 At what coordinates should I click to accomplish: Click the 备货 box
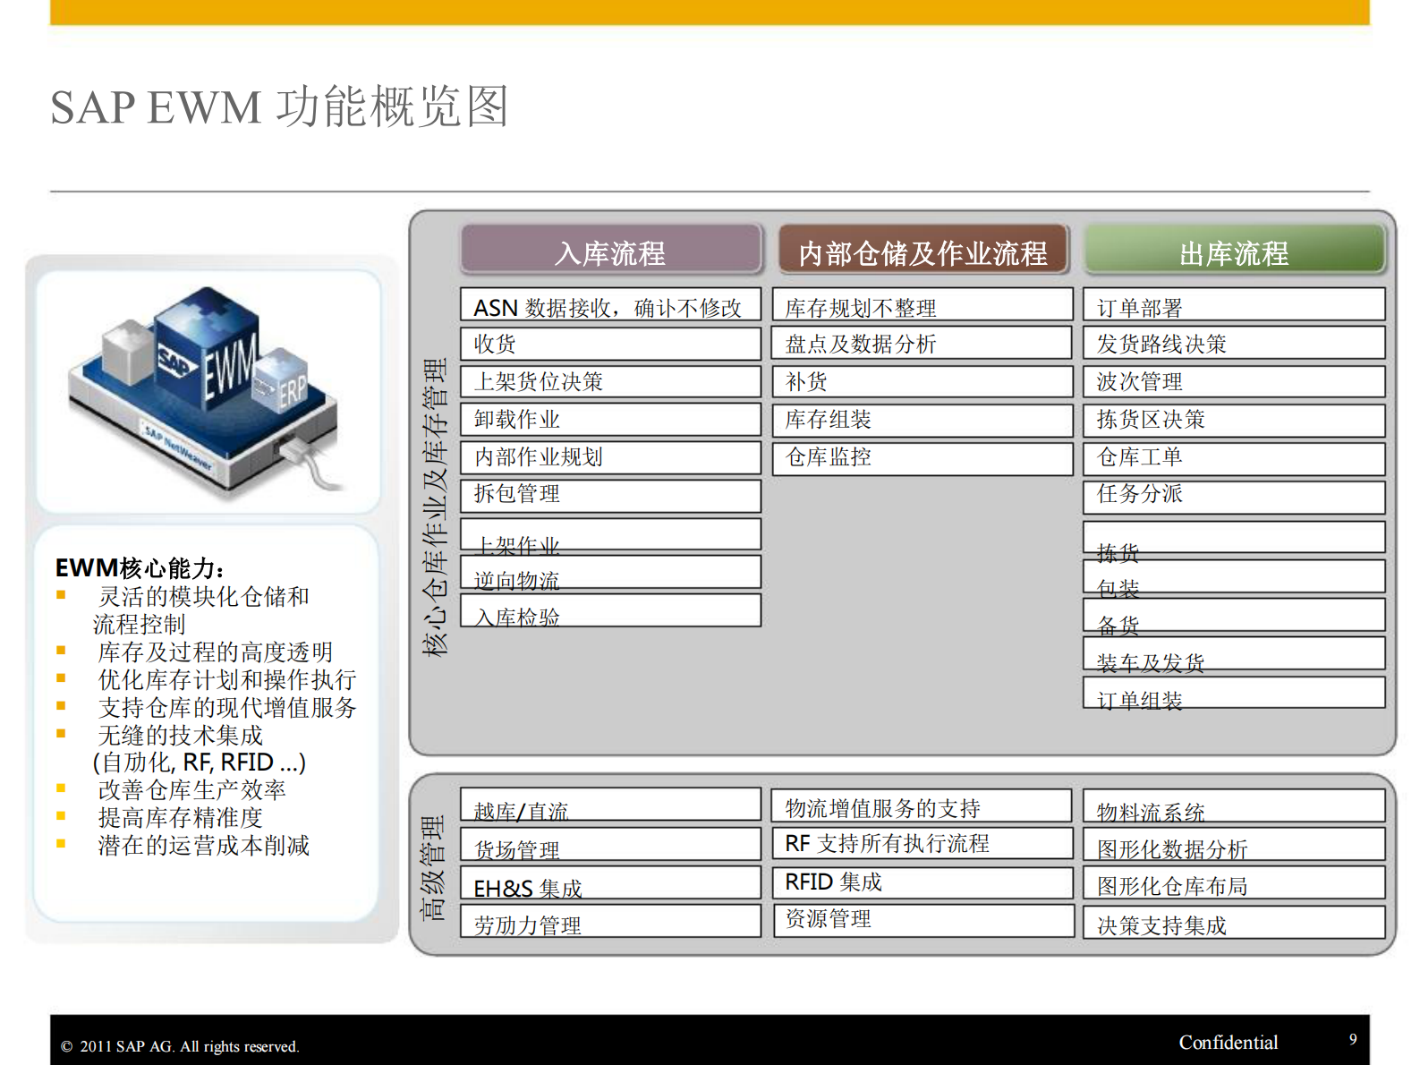tap(1234, 615)
